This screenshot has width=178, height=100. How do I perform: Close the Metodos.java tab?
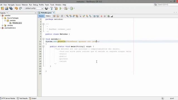pyautogui.click(x=54, y=13)
